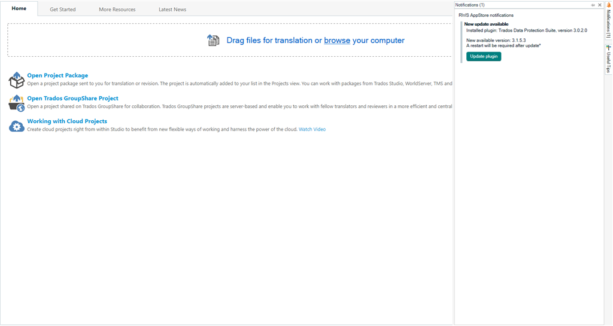Screen dimensions: 613x326
Task: Close the Notifications panel
Action: [x=600, y=5]
